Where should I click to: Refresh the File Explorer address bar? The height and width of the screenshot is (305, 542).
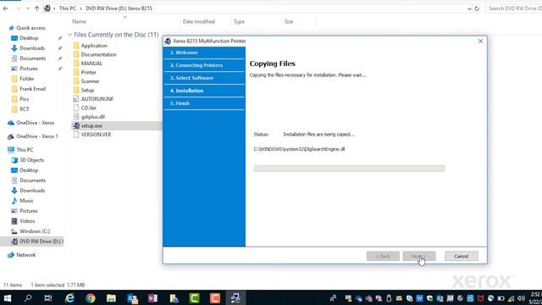coord(477,8)
